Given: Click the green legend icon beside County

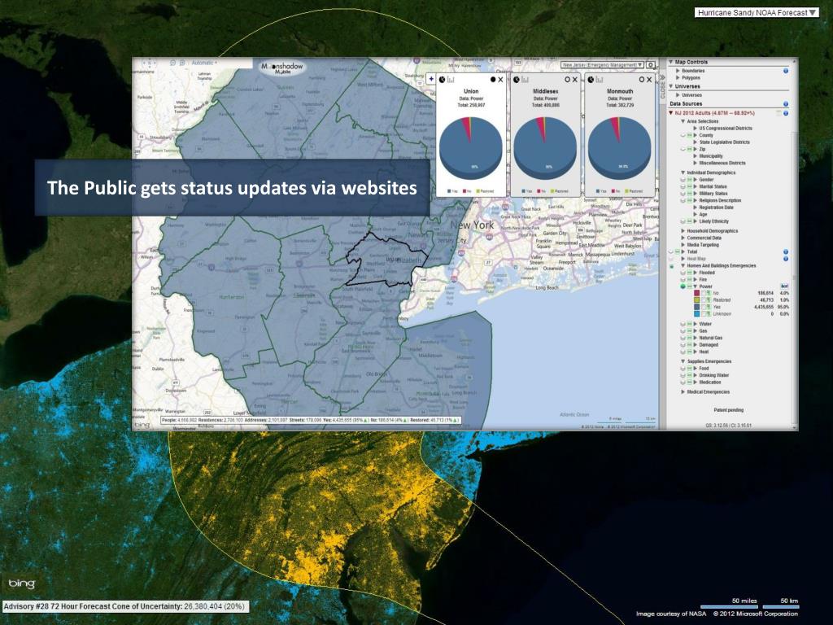Looking at the screenshot, I should 690,136.
